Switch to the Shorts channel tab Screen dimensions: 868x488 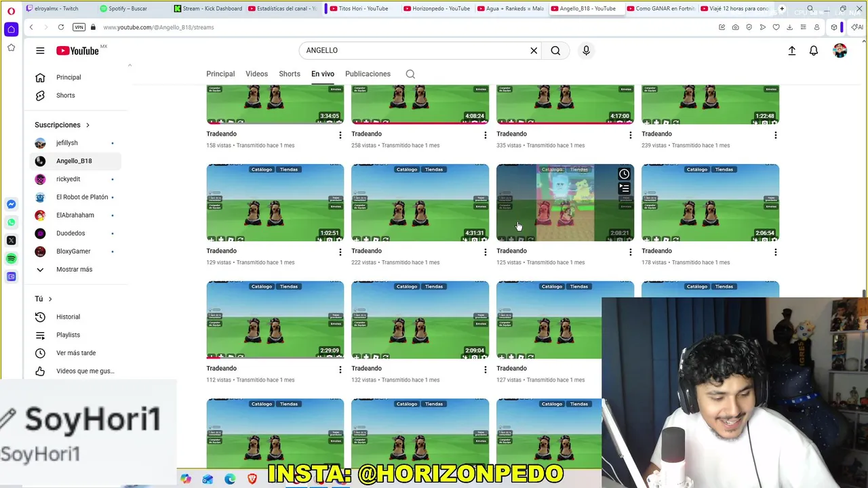pos(290,74)
